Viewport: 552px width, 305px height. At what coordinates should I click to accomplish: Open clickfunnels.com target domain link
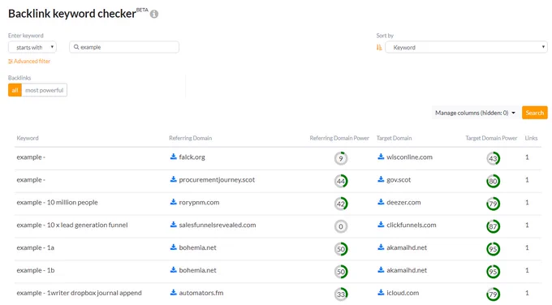412,225
